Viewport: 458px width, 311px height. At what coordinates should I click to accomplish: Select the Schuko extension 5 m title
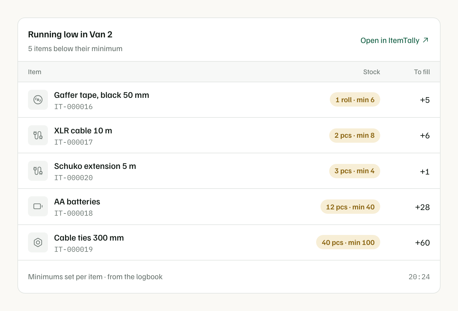click(x=95, y=166)
